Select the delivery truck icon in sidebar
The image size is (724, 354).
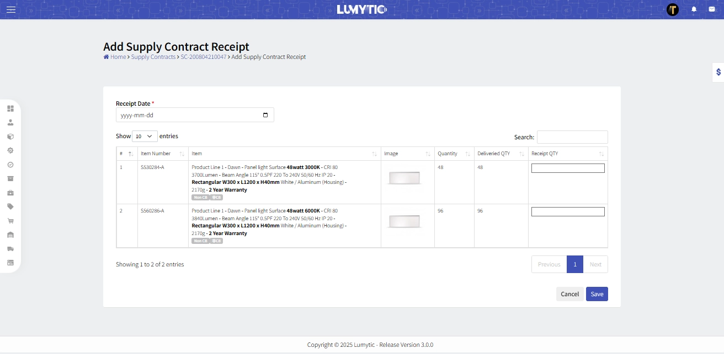(x=10, y=248)
